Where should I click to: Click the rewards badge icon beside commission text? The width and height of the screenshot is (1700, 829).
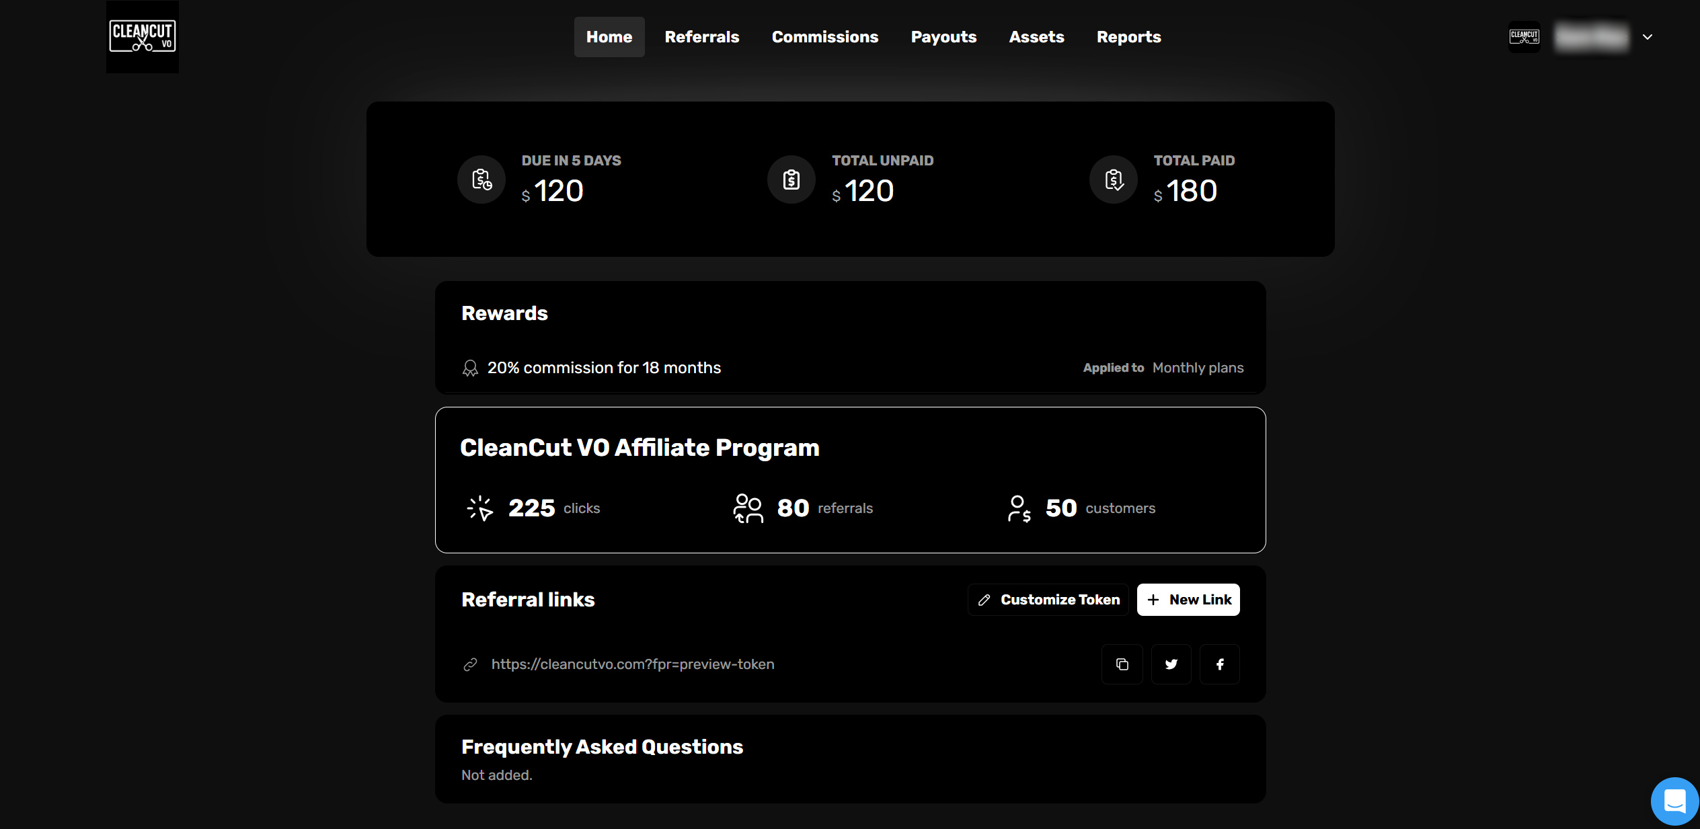point(471,368)
